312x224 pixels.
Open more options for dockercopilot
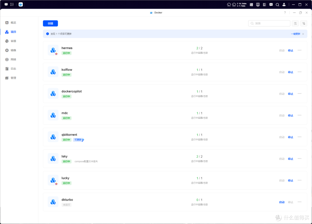pyautogui.click(x=300, y=94)
